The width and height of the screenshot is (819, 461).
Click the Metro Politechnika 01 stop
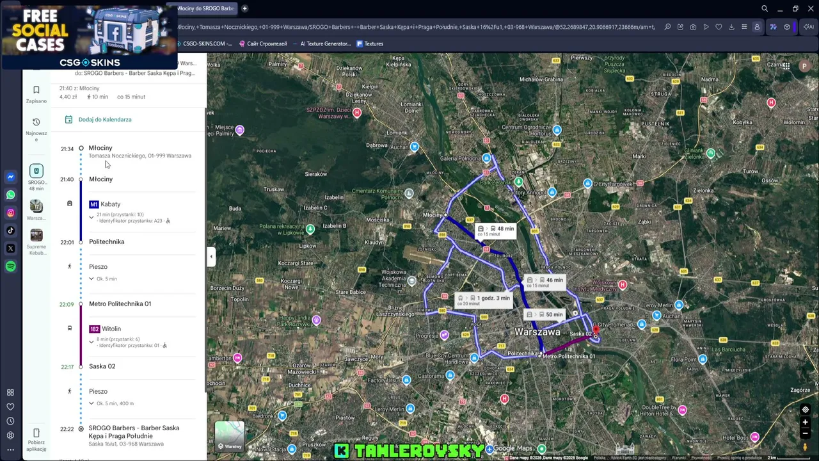click(x=120, y=303)
